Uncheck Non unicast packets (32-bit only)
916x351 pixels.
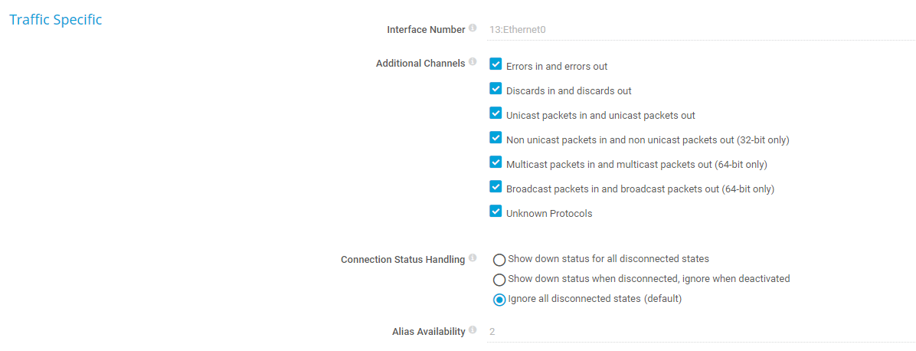coord(496,138)
